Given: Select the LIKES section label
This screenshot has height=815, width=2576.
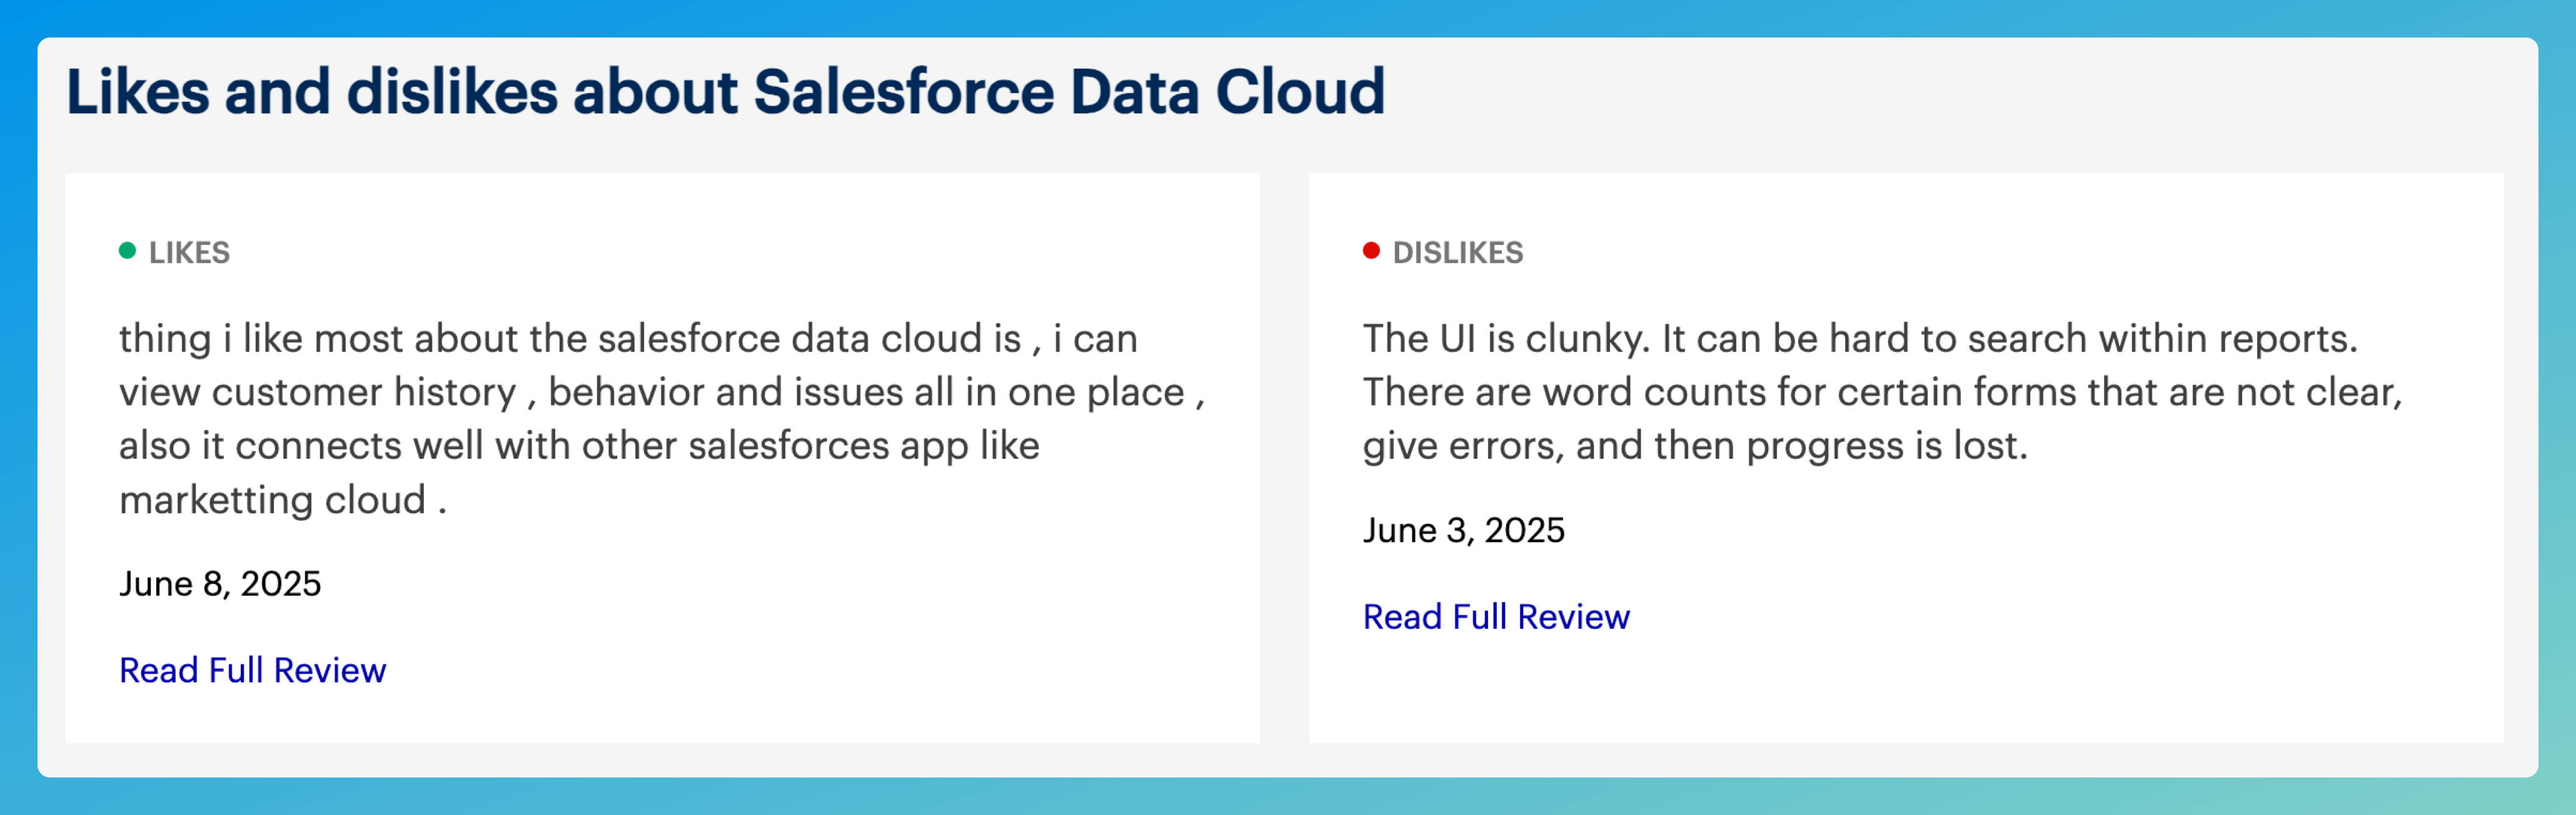Looking at the screenshot, I should (x=189, y=253).
